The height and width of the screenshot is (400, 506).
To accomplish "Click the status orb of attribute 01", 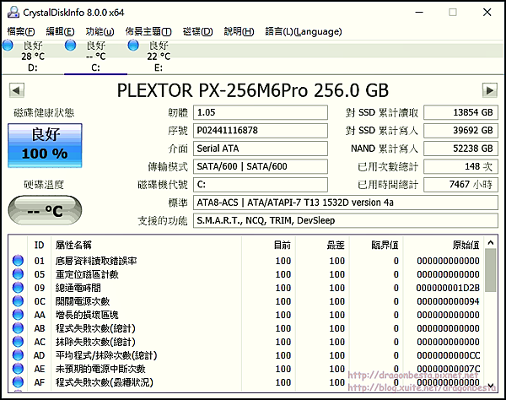I will 18,261.
